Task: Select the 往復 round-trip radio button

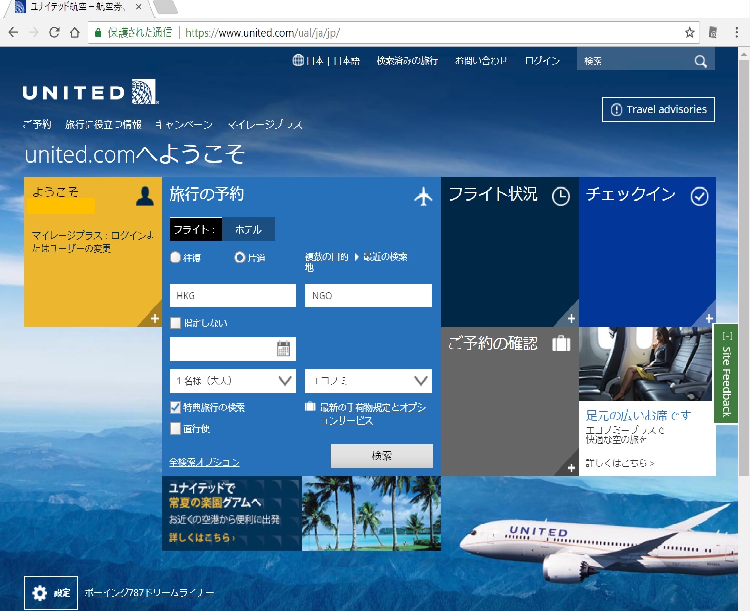Action: [175, 257]
